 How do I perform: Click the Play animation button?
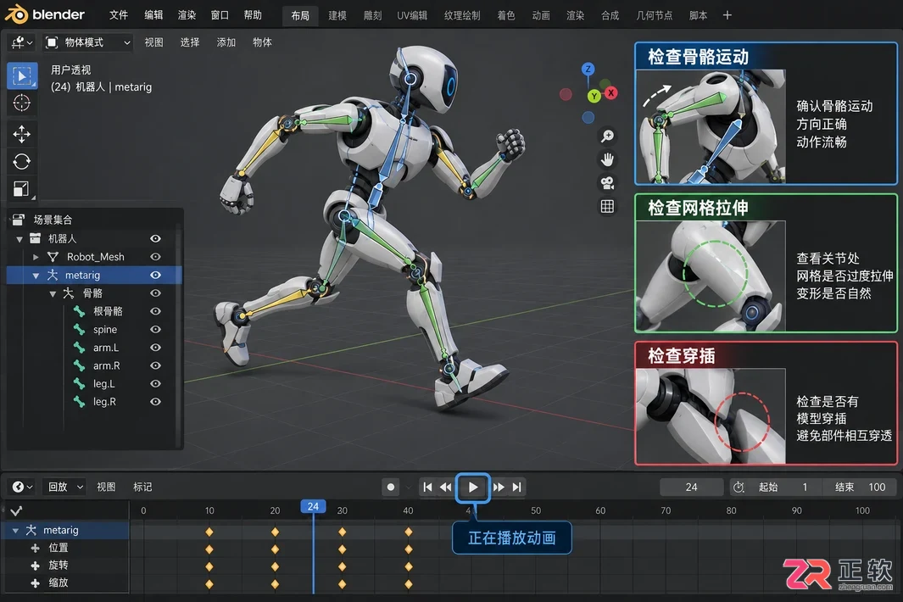473,488
